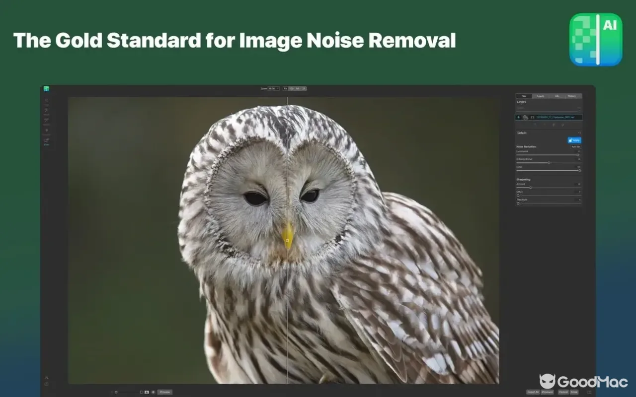This screenshot has height=397, width=636.
Task: Click the Sharpening Detail slider
Action: coord(548,196)
